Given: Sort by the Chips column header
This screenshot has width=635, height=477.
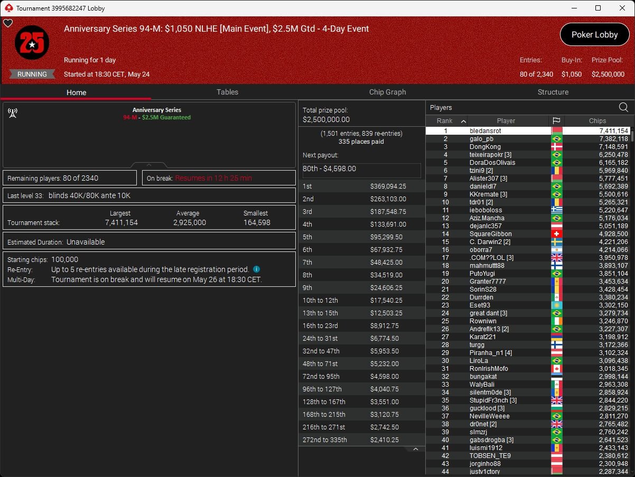Looking at the screenshot, I should (x=597, y=121).
